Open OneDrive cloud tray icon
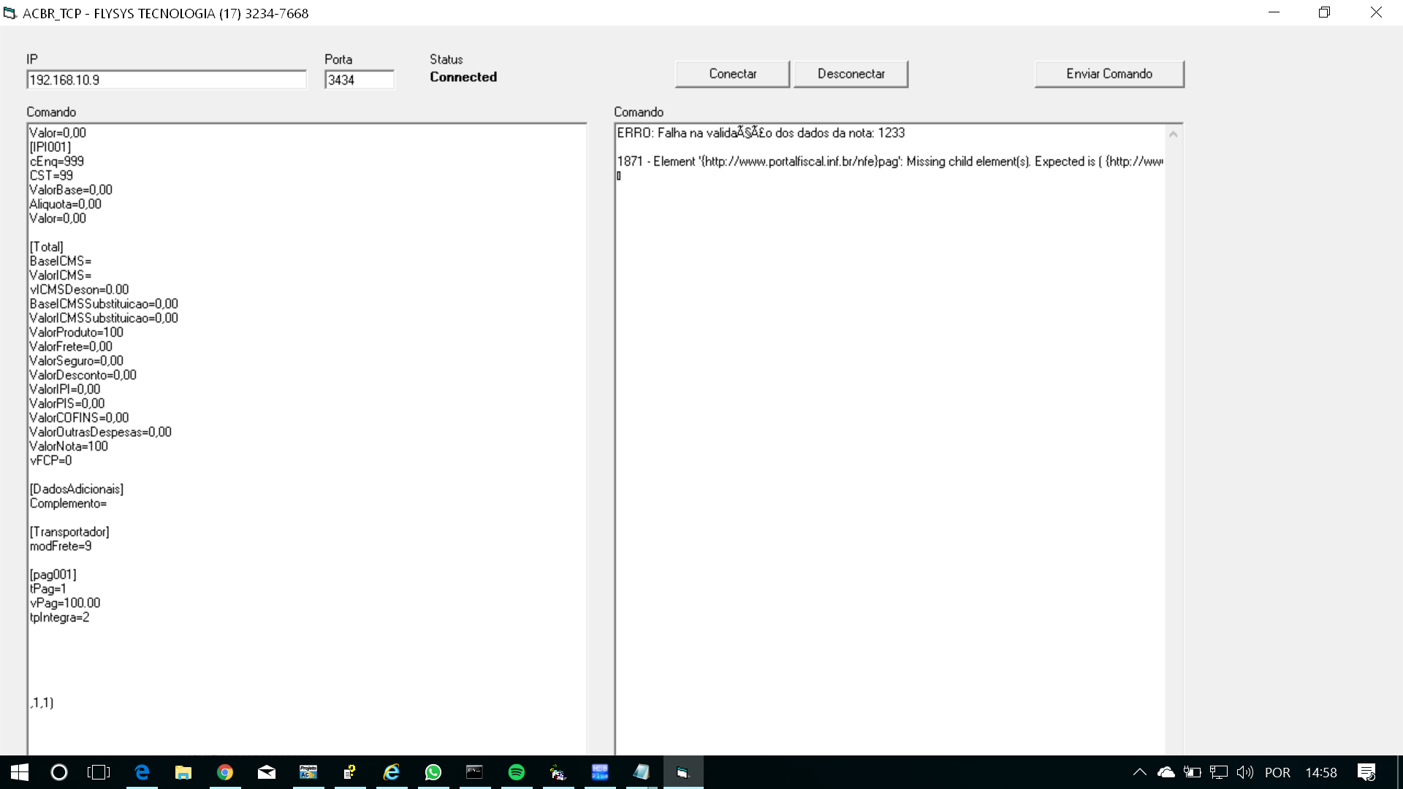Image resolution: width=1403 pixels, height=789 pixels. tap(1166, 772)
